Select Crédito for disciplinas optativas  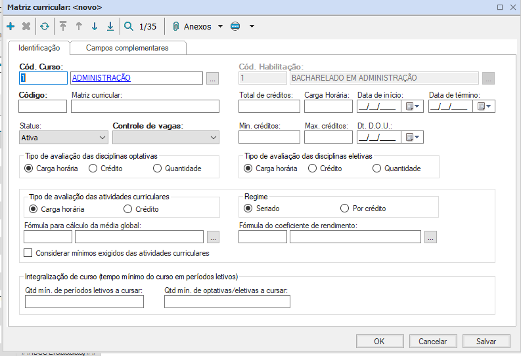[95, 168]
